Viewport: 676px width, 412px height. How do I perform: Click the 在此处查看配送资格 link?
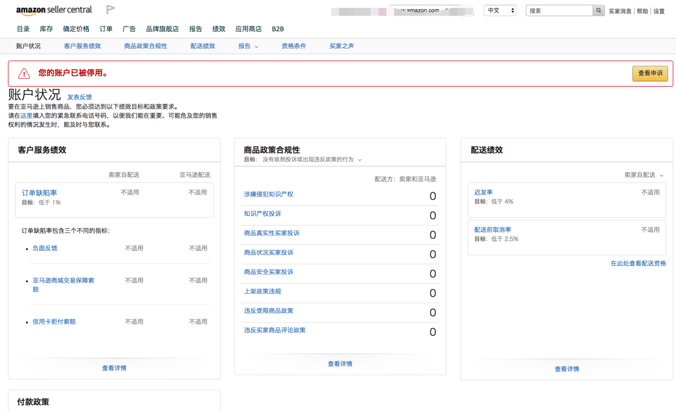(638, 264)
